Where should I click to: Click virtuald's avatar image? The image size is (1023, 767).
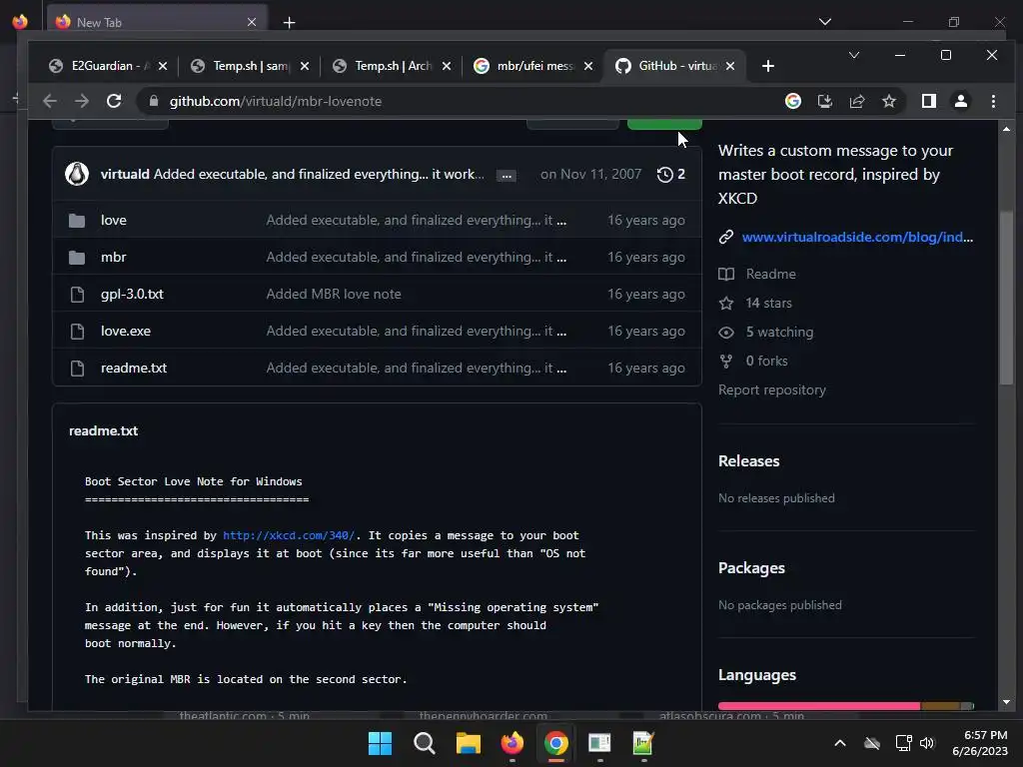(x=77, y=174)
